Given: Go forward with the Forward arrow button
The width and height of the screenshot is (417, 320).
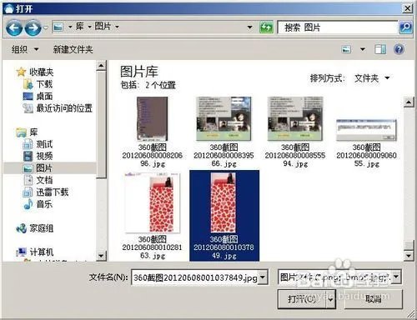Looking at the screenshot, I should (33, 27).
